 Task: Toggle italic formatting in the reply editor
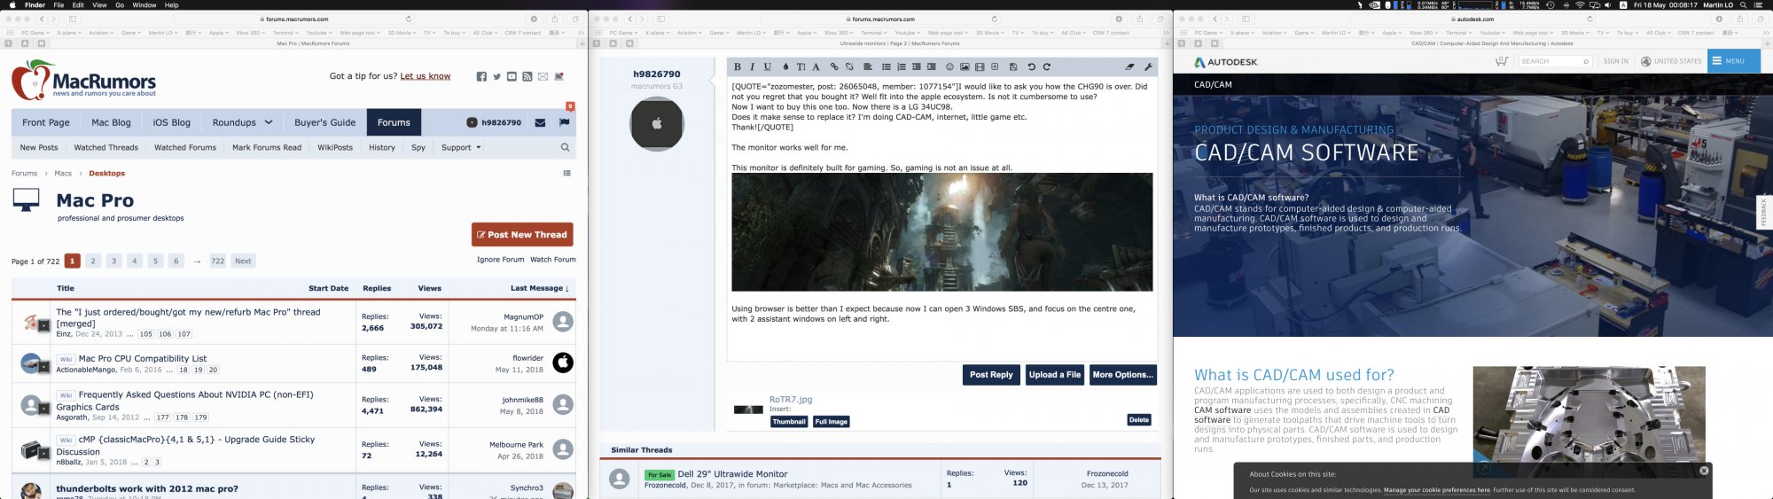753,67
